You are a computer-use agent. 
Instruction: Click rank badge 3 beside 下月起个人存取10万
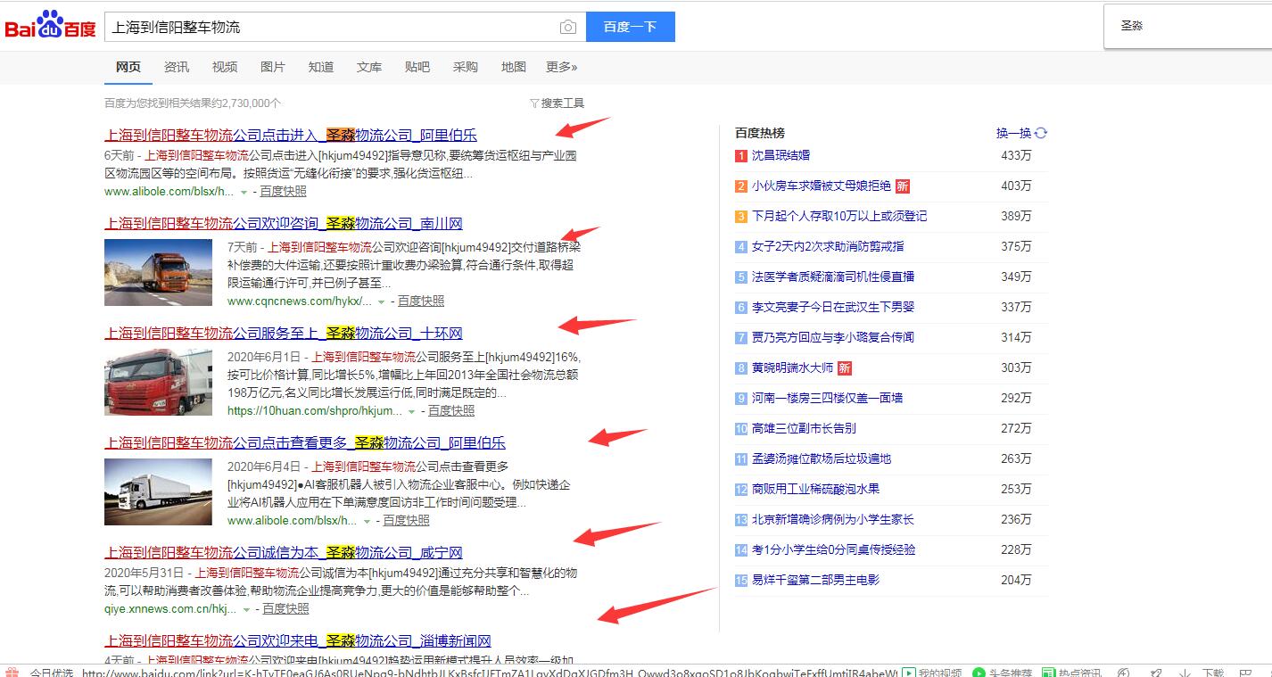click(x=740, y=216)
